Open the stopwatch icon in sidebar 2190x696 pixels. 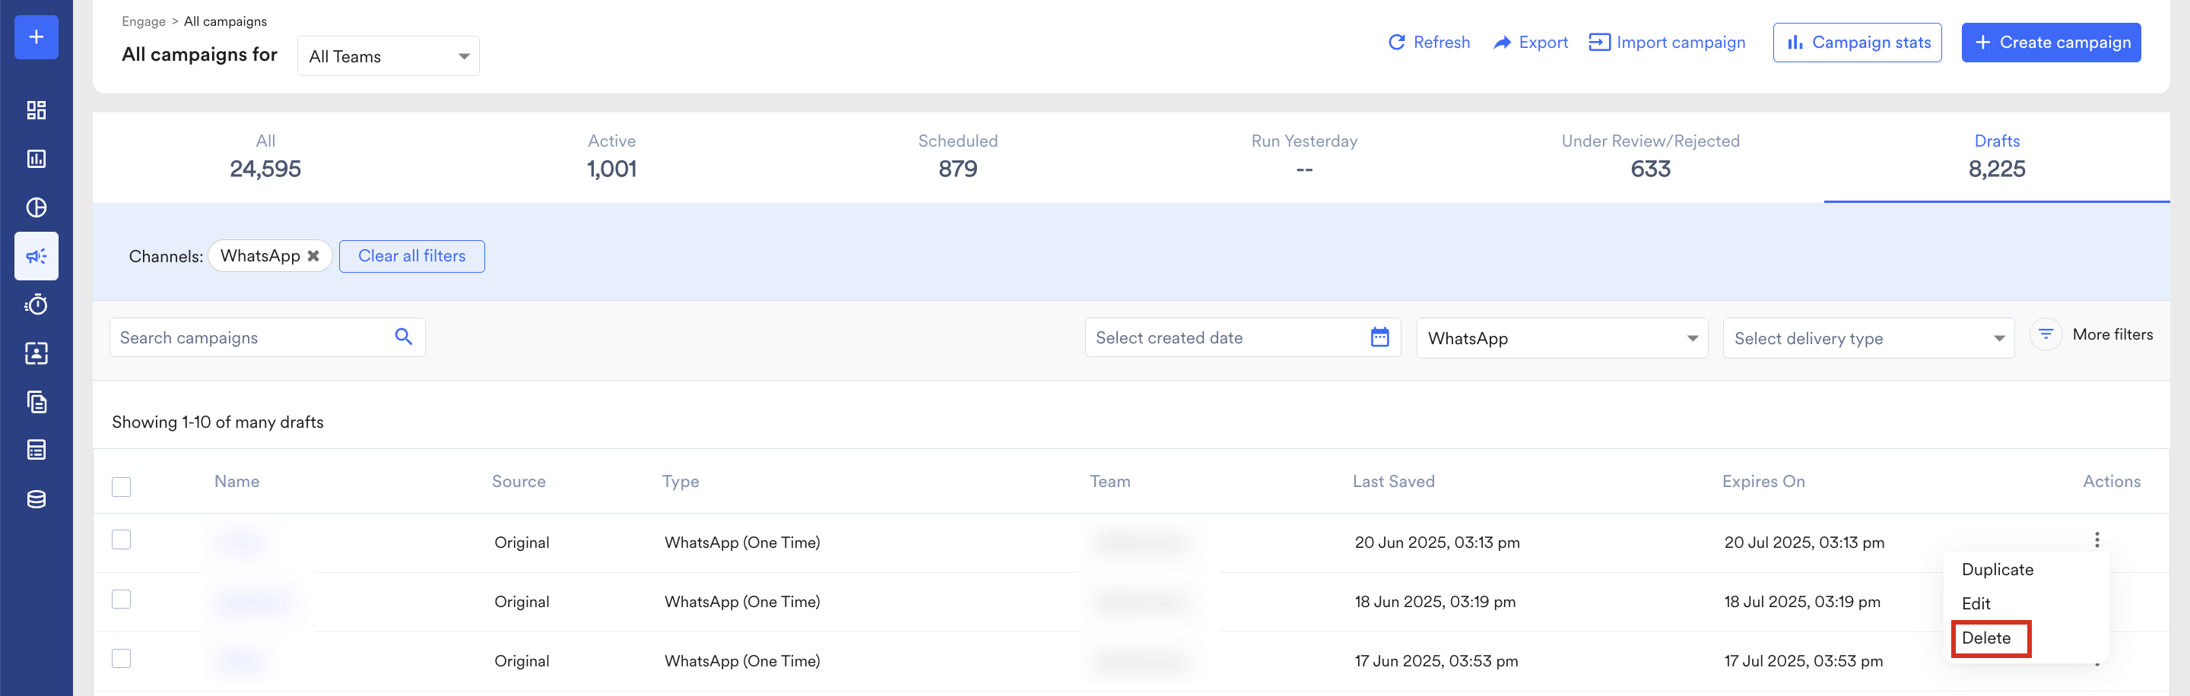click(36, 304)
